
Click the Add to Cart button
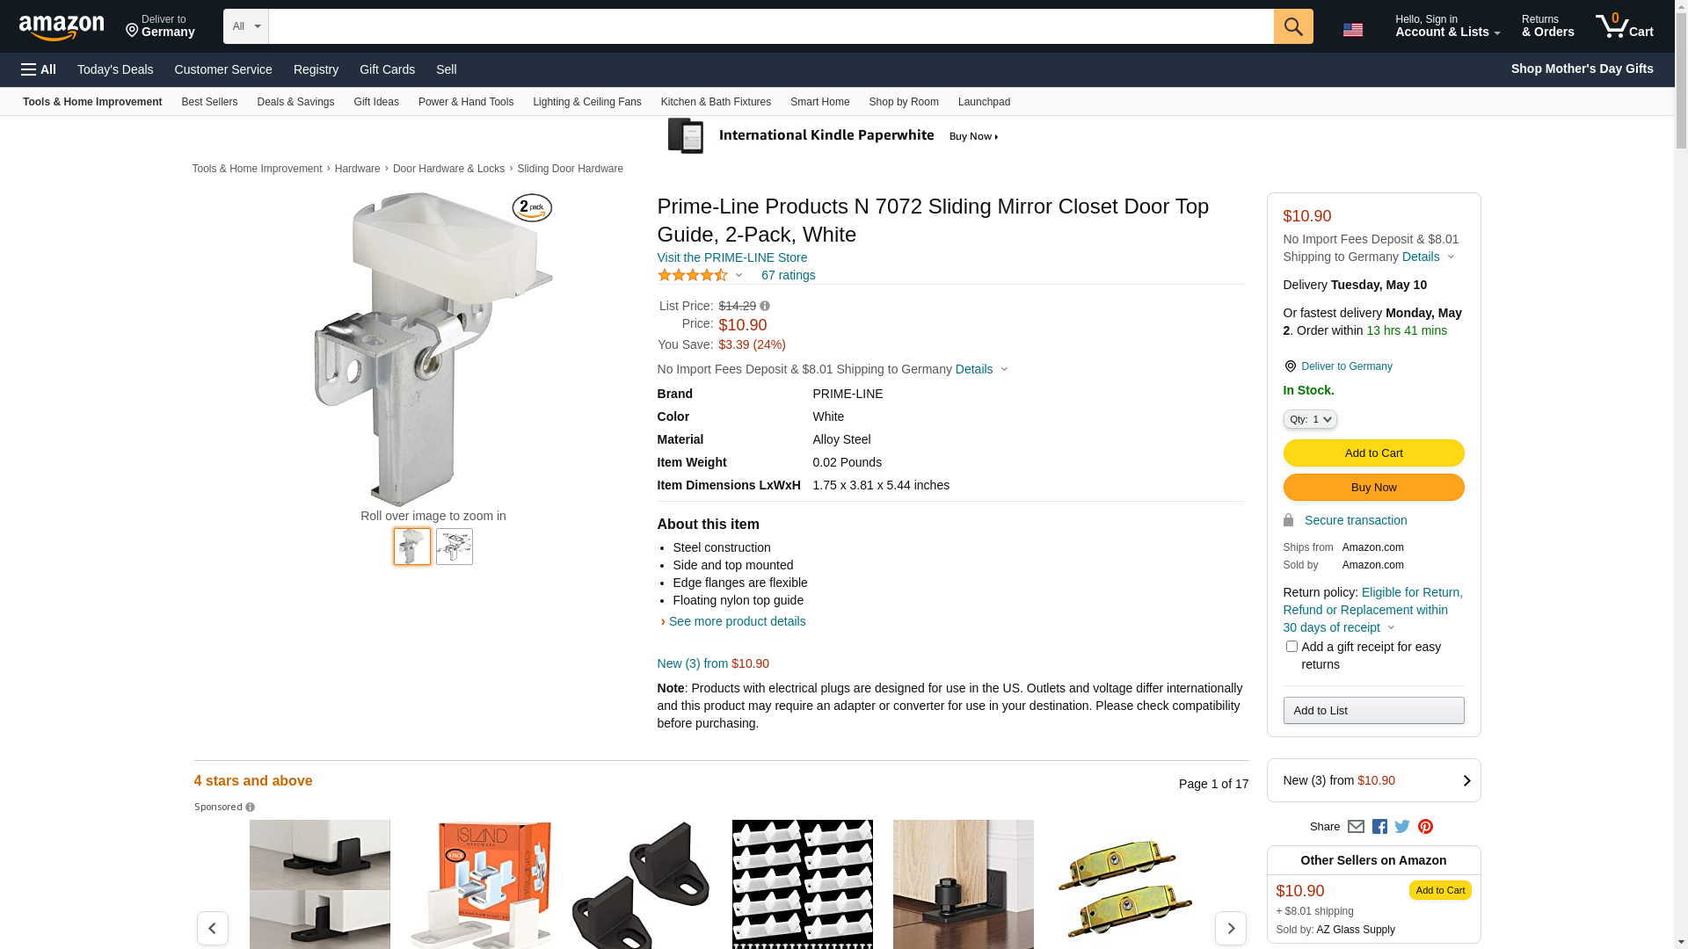tap(1373, 453)
